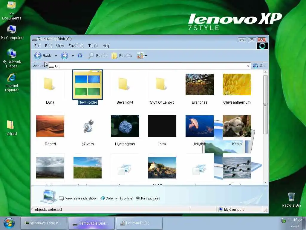Click the drive icon in the title bar
Screen dimensions: 306x230
tap(34, 39)
